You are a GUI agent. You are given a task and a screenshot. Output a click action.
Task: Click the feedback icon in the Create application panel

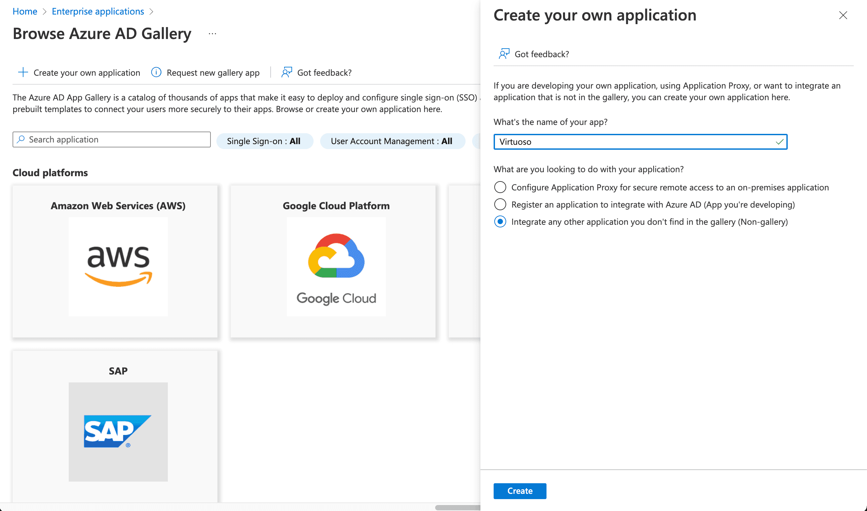coord(504,54)
